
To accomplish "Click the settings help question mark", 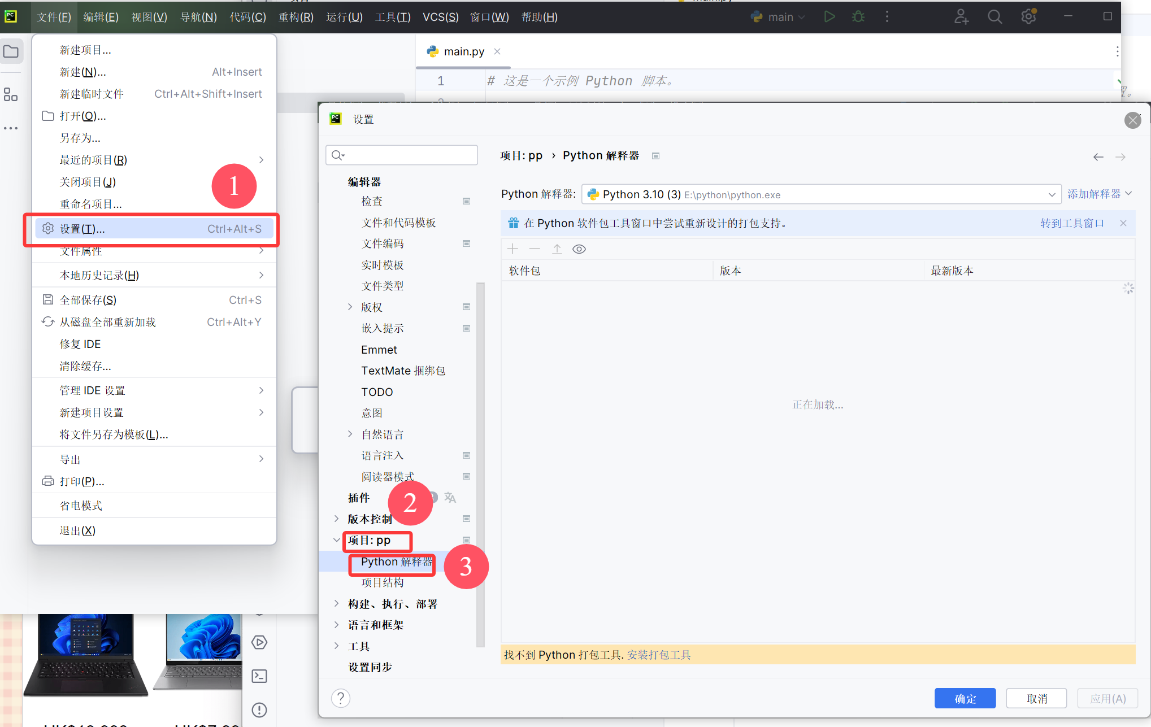I will 341,698.
